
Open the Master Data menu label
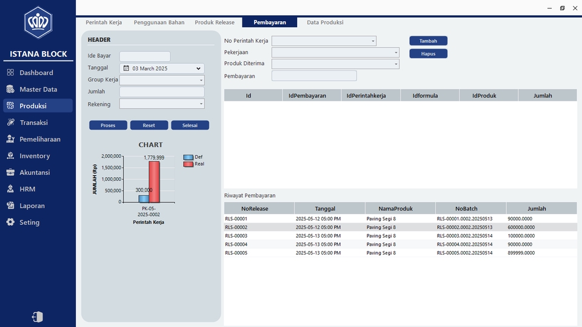tap(38, 90)
